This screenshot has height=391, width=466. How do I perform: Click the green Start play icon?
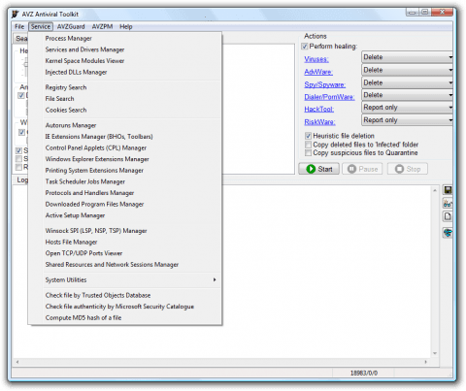click(311, 169)
